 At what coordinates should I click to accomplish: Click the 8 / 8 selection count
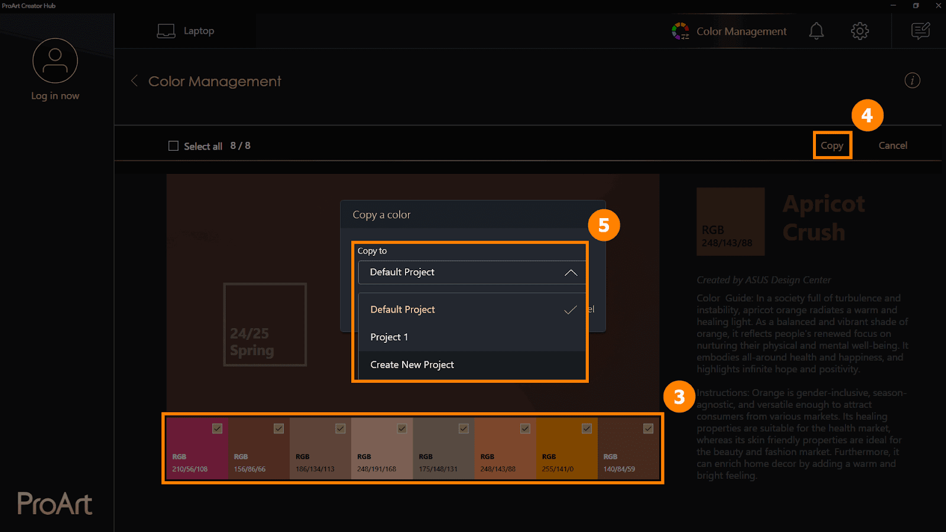(x=240, y=145)
